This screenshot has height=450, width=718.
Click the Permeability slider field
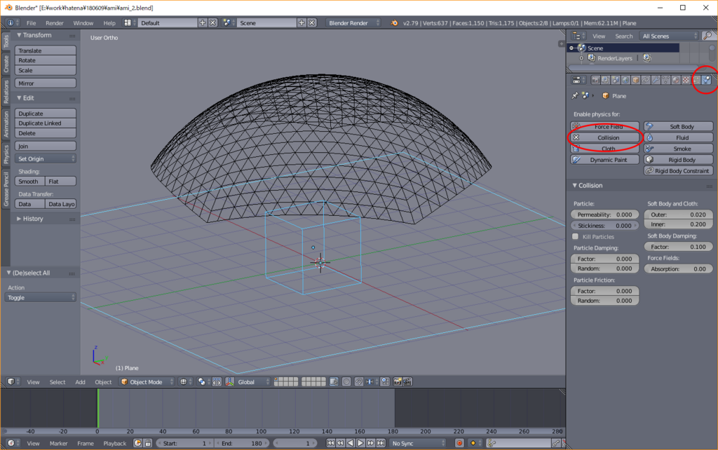click(604, 214)
